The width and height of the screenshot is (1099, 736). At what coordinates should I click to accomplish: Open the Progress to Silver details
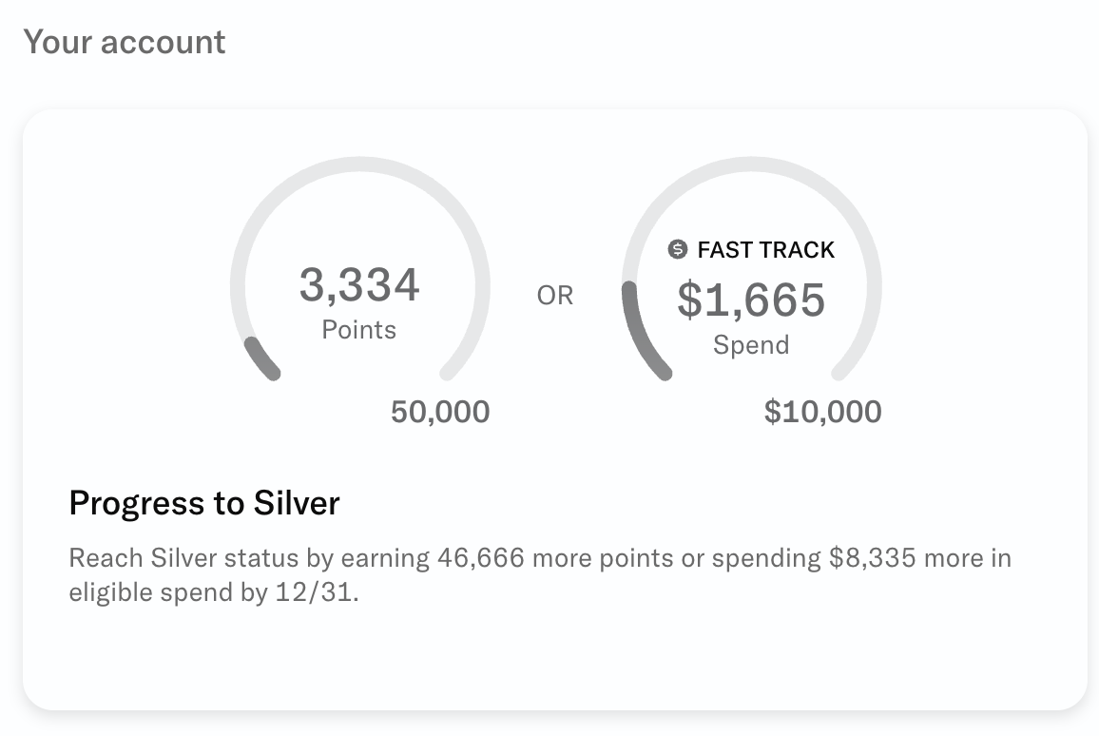[202, 503]
